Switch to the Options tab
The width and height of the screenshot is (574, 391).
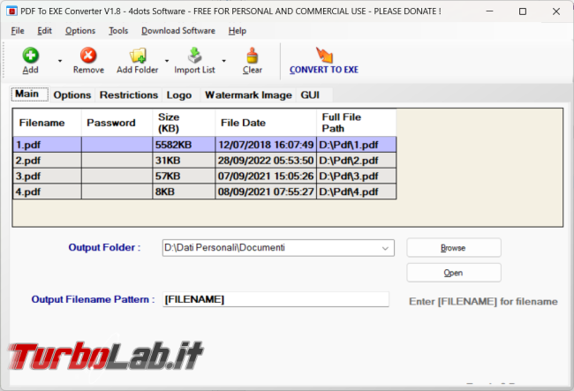pyautogui.click(x=72, y=95)
